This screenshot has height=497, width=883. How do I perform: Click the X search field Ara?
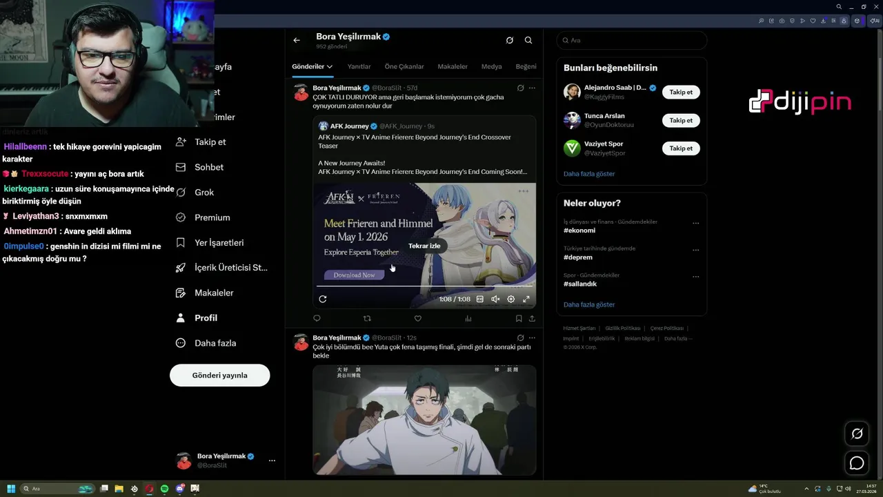(x=632, y=40)
